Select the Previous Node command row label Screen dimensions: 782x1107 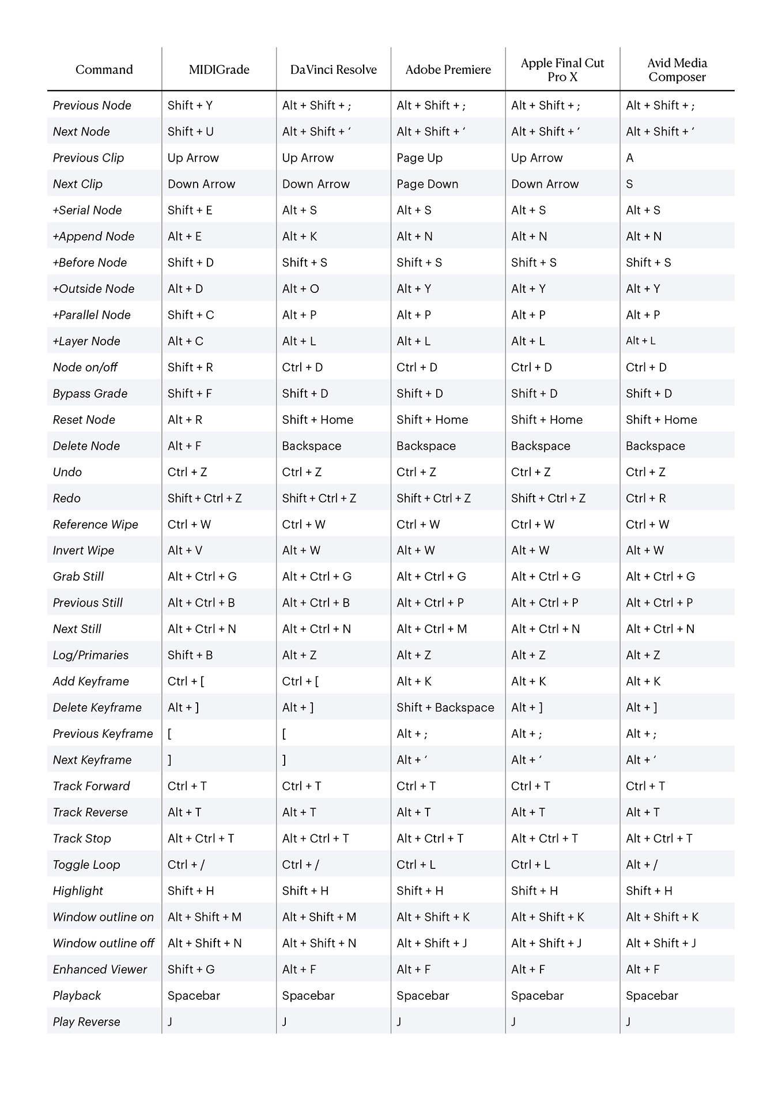(92, 106)
